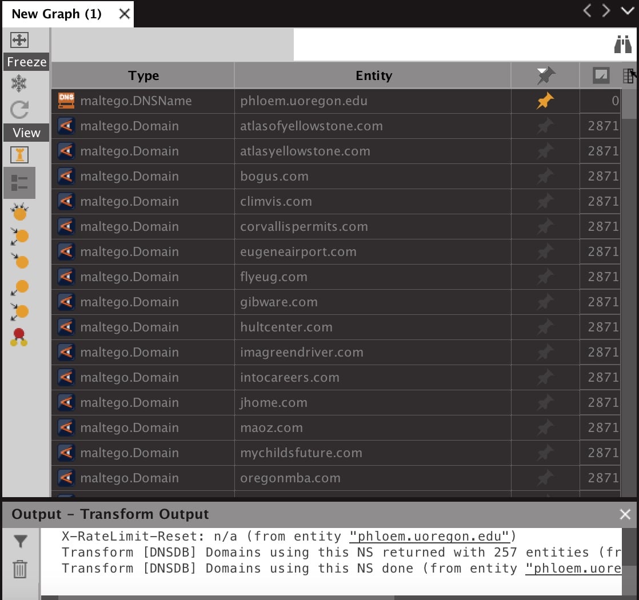Open the "phloem.uoregon.edu" link in the output
Image resolution: width=639 pixels, height=600 pixels.
pyautogui.click(x=429, y=536)
